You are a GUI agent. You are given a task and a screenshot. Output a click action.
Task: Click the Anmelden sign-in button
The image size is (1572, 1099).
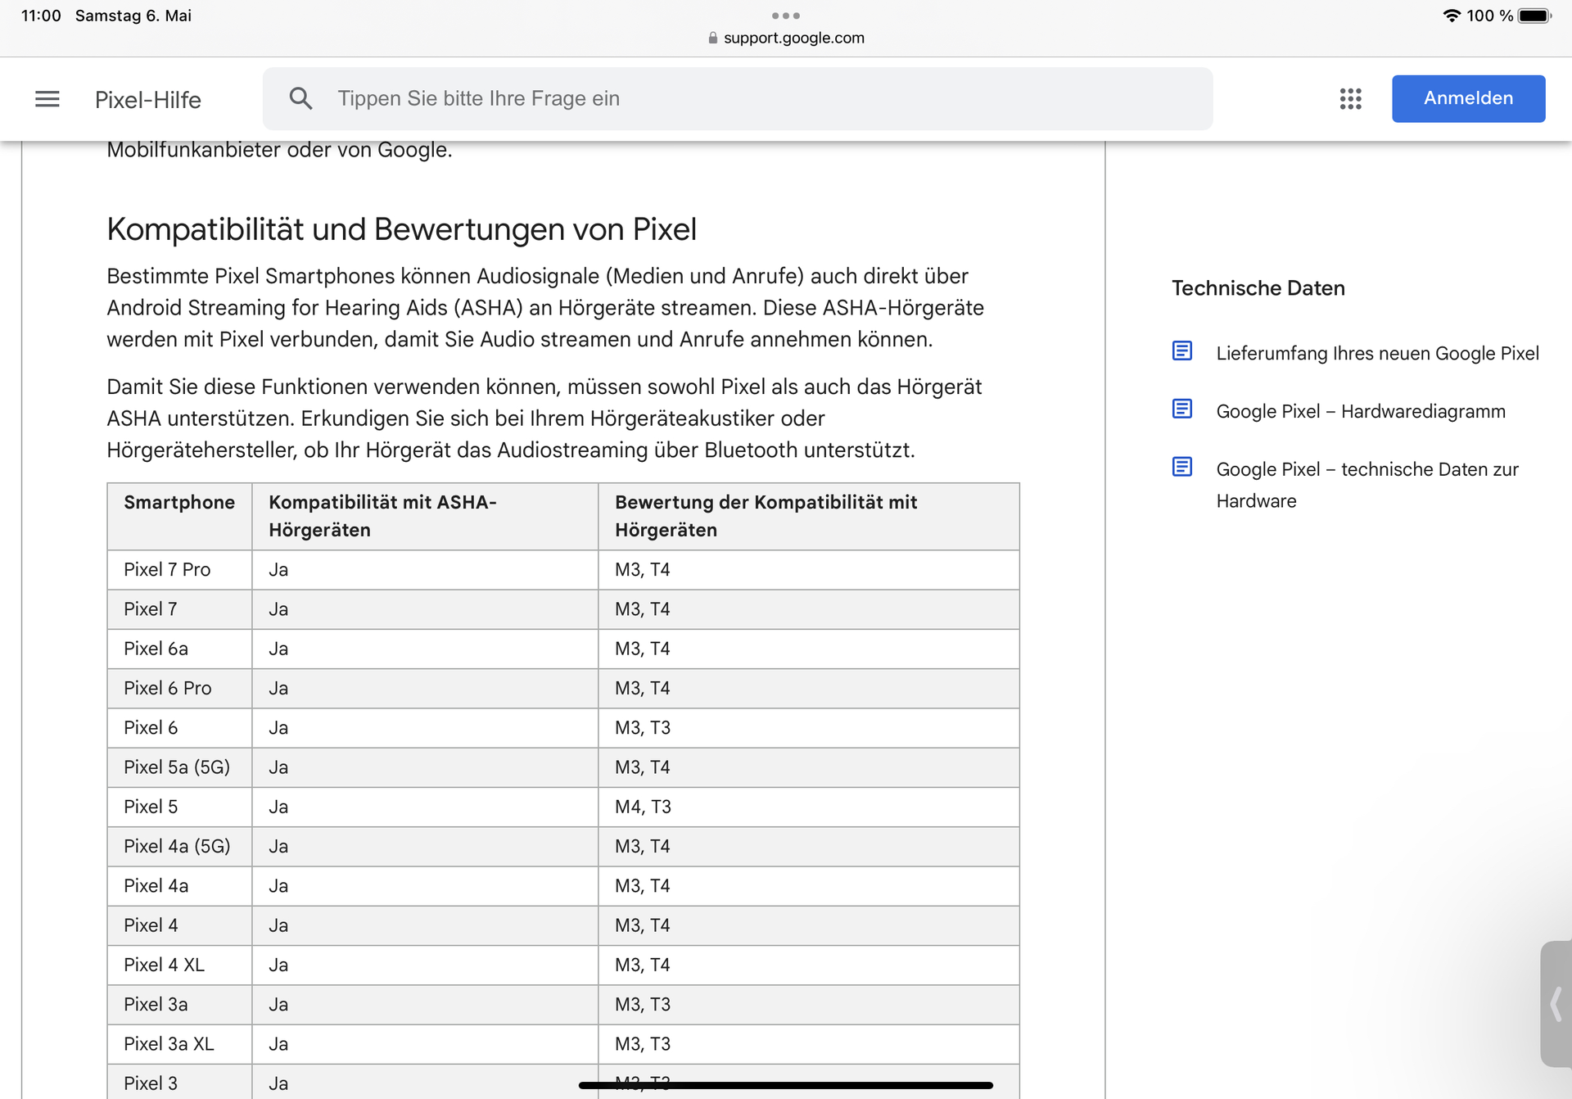point(1468,98)
